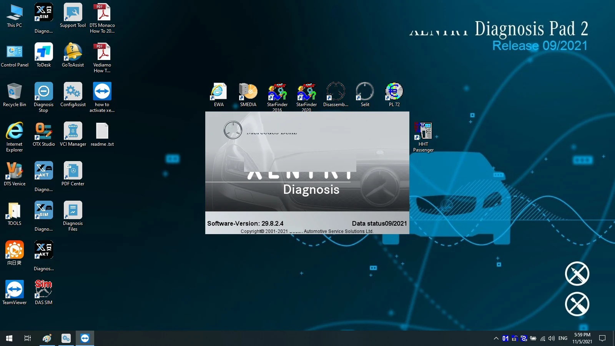Open the StarFinder 2020 shortcut
The image size is (615, 346).
(307, 97)
